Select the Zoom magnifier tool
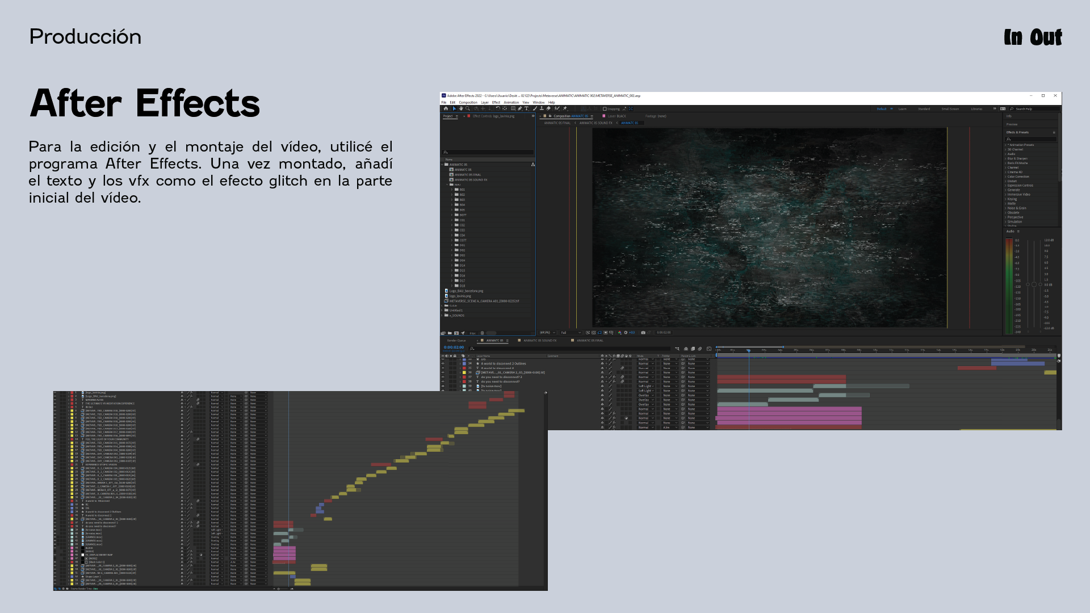 pos(467,108)
